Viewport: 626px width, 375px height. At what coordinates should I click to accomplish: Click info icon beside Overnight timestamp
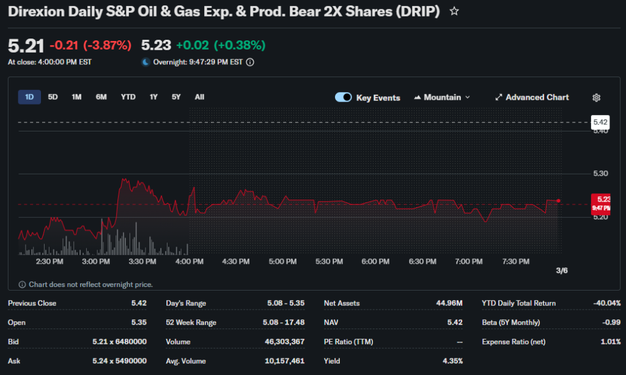pos(250,62)
